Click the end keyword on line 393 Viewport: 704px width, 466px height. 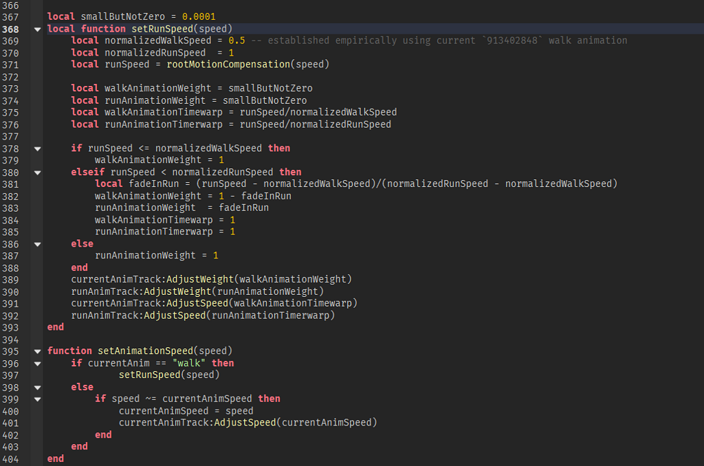(54, 326)
